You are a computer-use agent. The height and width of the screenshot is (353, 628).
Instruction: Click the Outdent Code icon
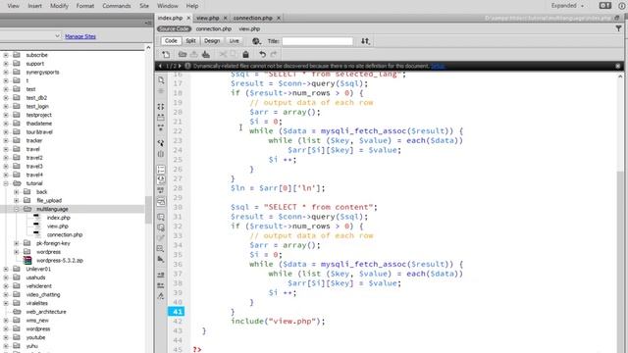coord(161,285)
